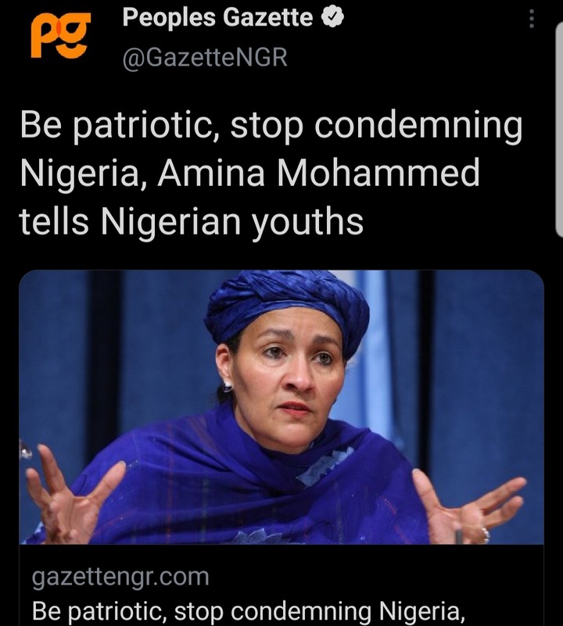Open the Peoples Gazette account name
Viewport: 563px width, 626px height.
217,18
